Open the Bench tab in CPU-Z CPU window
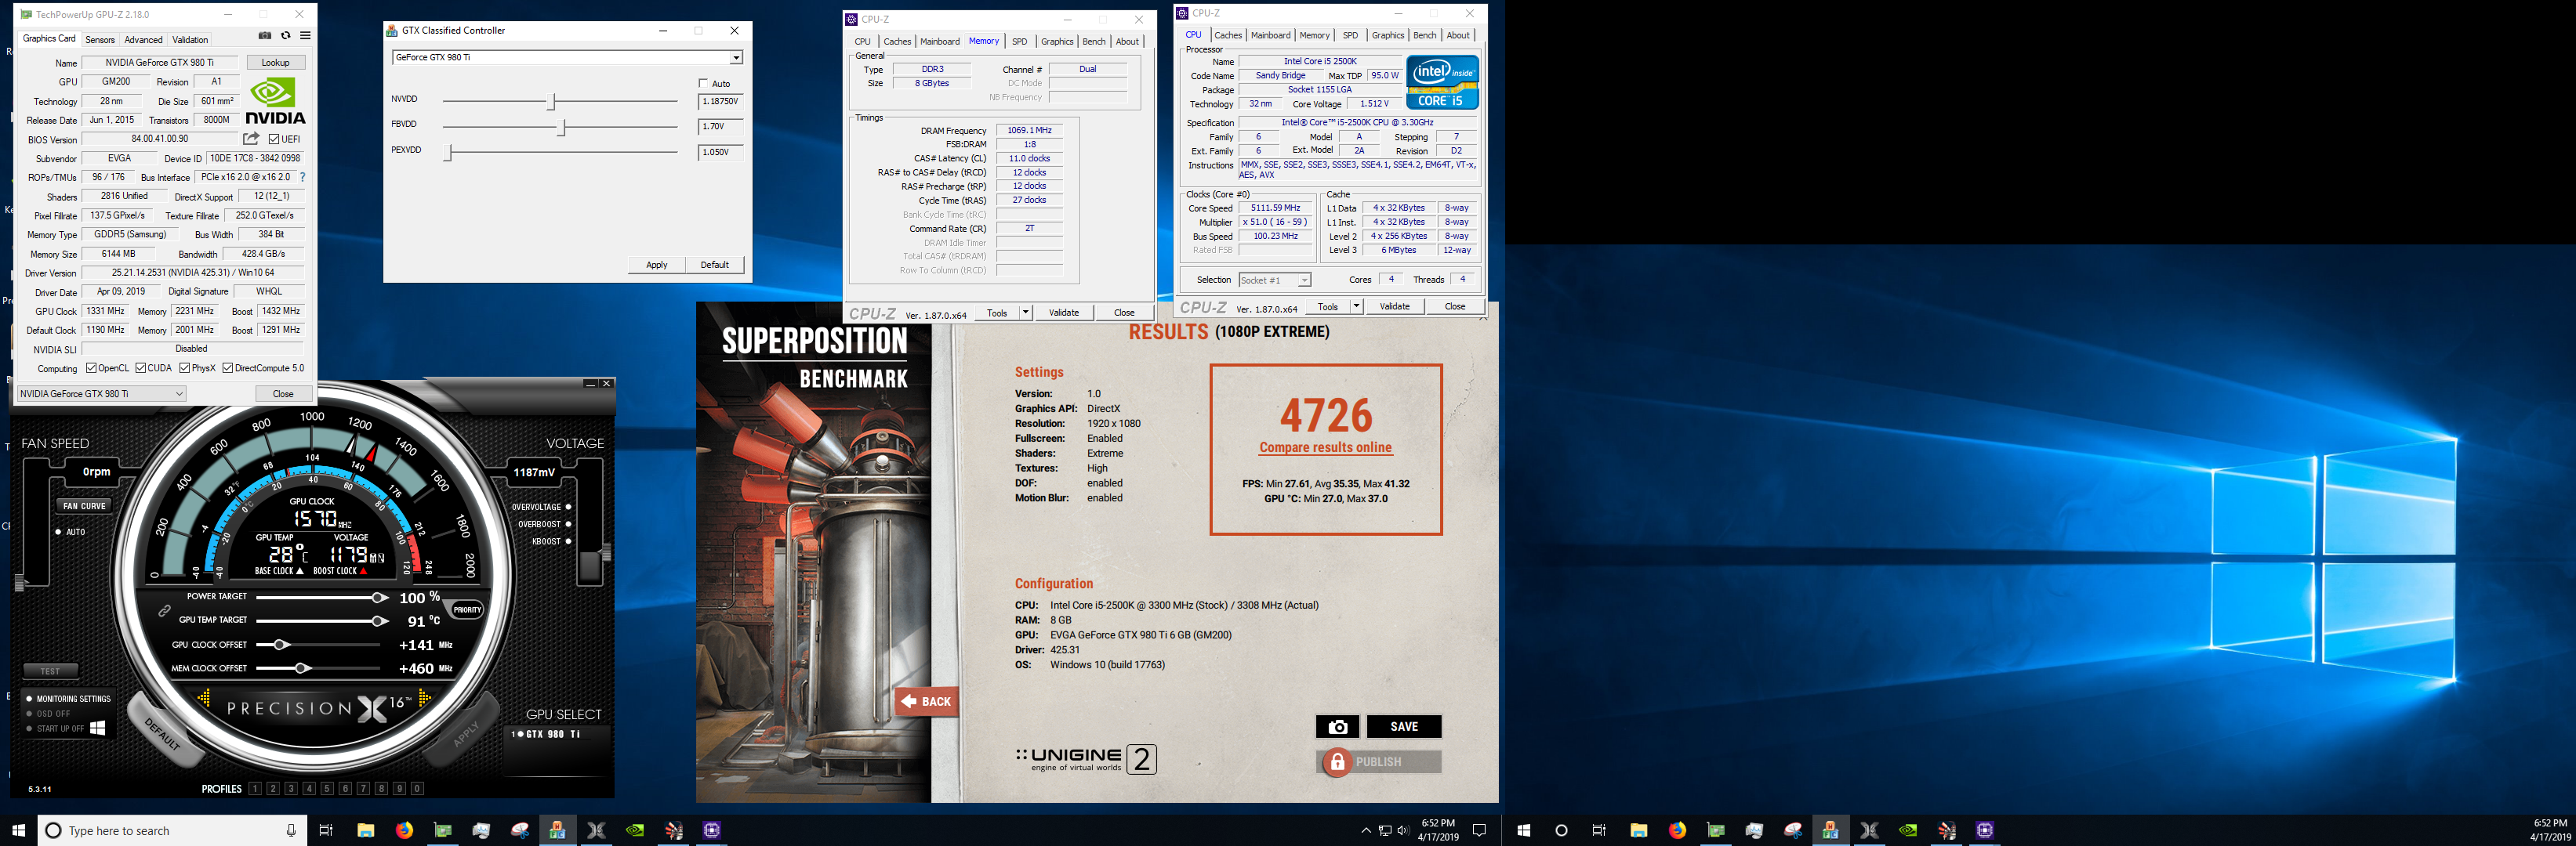Image resolution: width=2576 pixels, height=846 pixels. point(1424,35)
